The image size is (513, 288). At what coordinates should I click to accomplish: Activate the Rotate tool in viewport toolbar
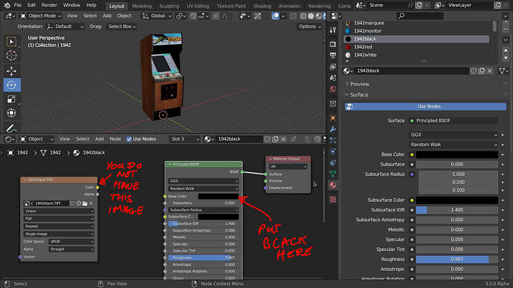(x=11, y=85)
